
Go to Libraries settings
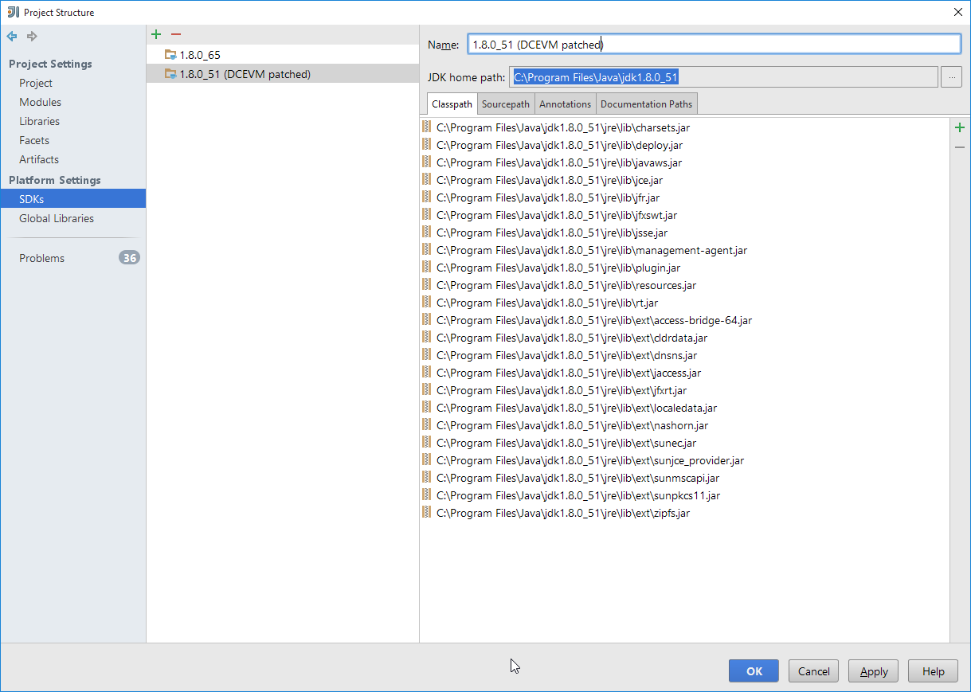(x=39, y=121)
